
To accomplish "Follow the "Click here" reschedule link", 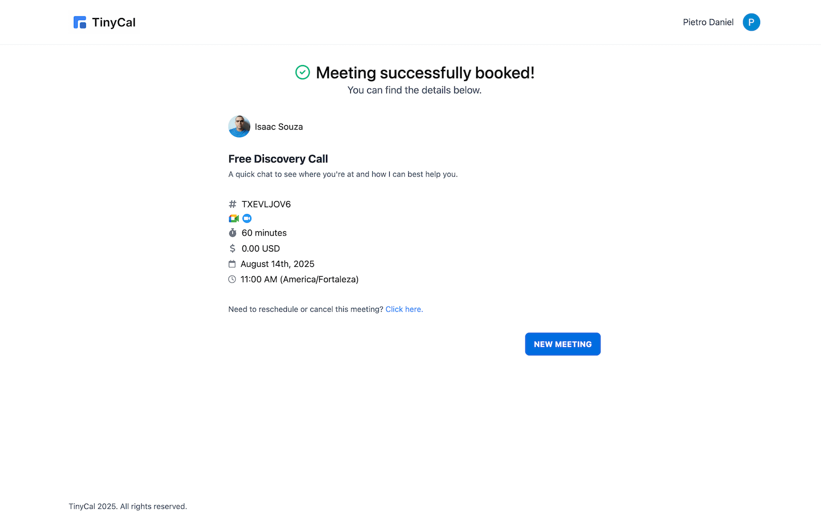I will click(404, 309).
